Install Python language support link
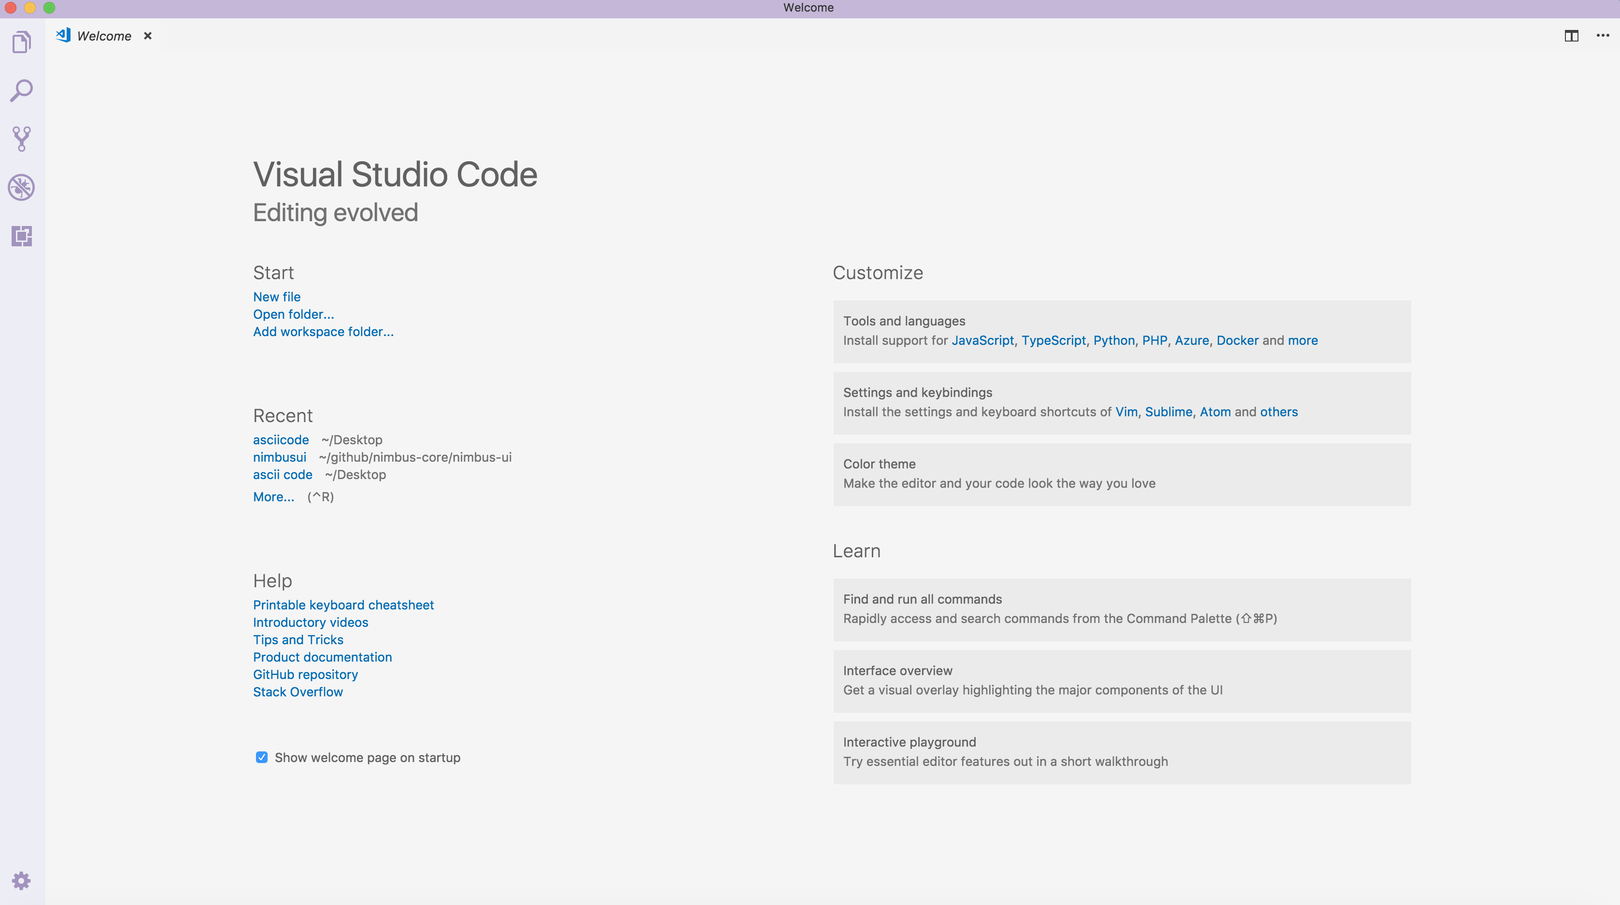Screen dimensions: 1620x905 pos(1113,340)
